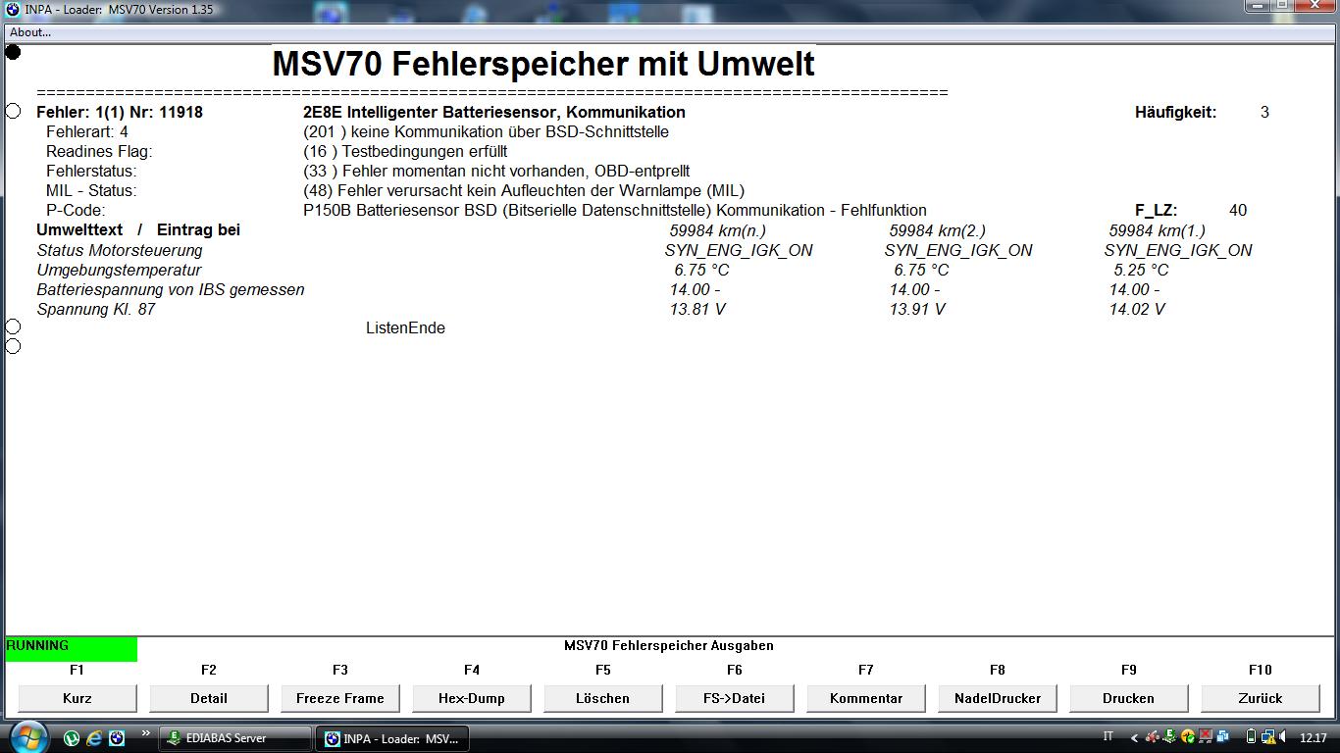Show the Hex-Dump output
Screen dimensions: 1340x753
click(x=472, y=698)
